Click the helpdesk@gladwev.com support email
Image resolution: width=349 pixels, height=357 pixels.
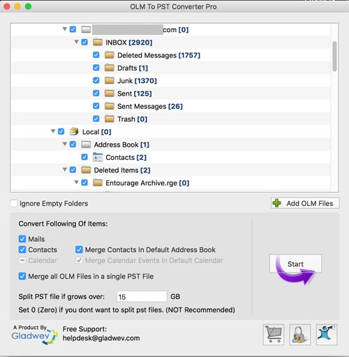pyautogui.click(x=101, y=338)
